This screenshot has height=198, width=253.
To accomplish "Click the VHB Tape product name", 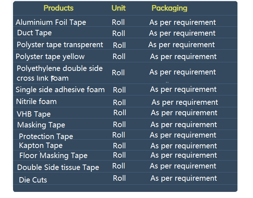I will click(34, 114).
